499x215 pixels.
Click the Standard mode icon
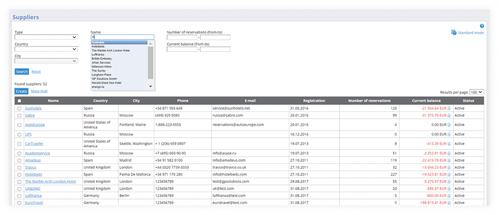coord(454,33)
